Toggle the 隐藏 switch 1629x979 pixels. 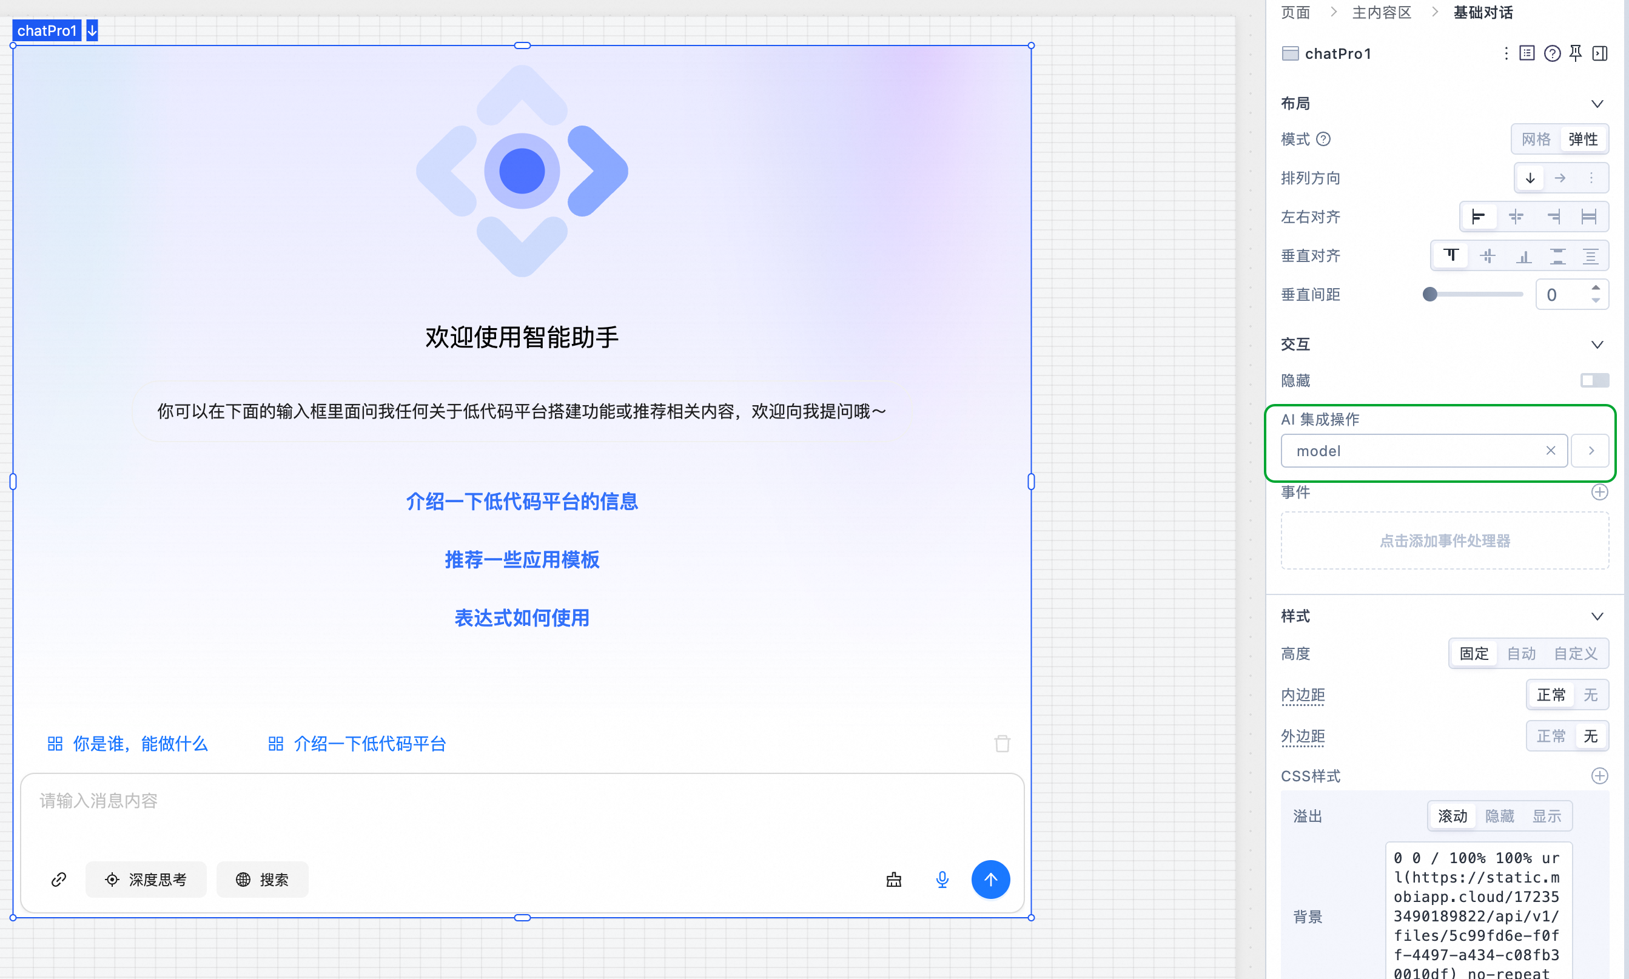[x=1594, y=381]
